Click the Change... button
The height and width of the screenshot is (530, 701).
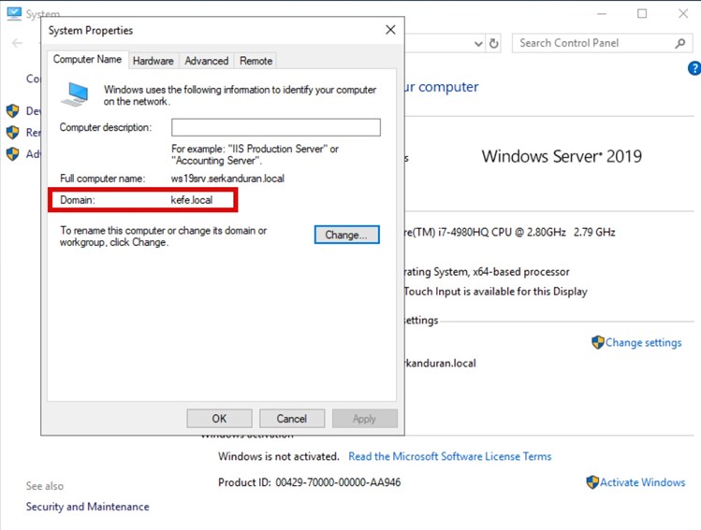pos(346,235)
